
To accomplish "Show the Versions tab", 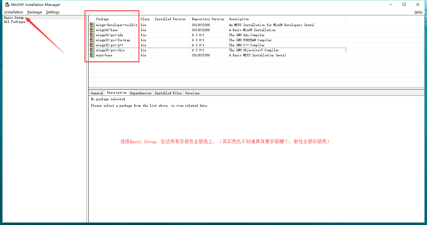I will tap(192, 93).
